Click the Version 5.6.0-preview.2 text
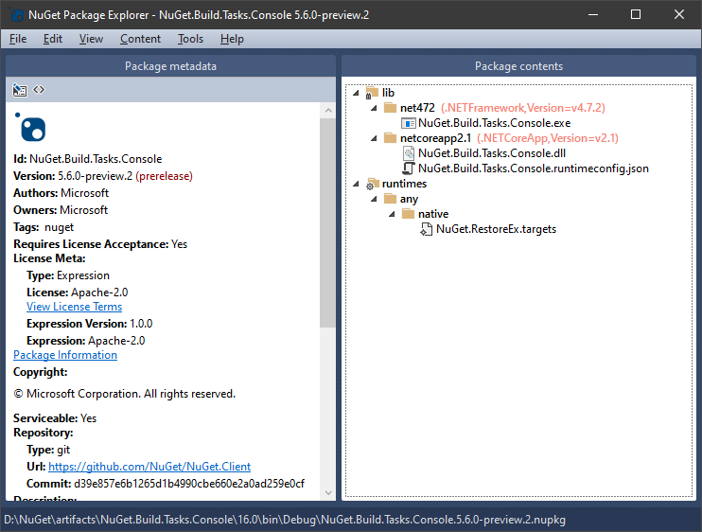 click(x=95, y=176)
